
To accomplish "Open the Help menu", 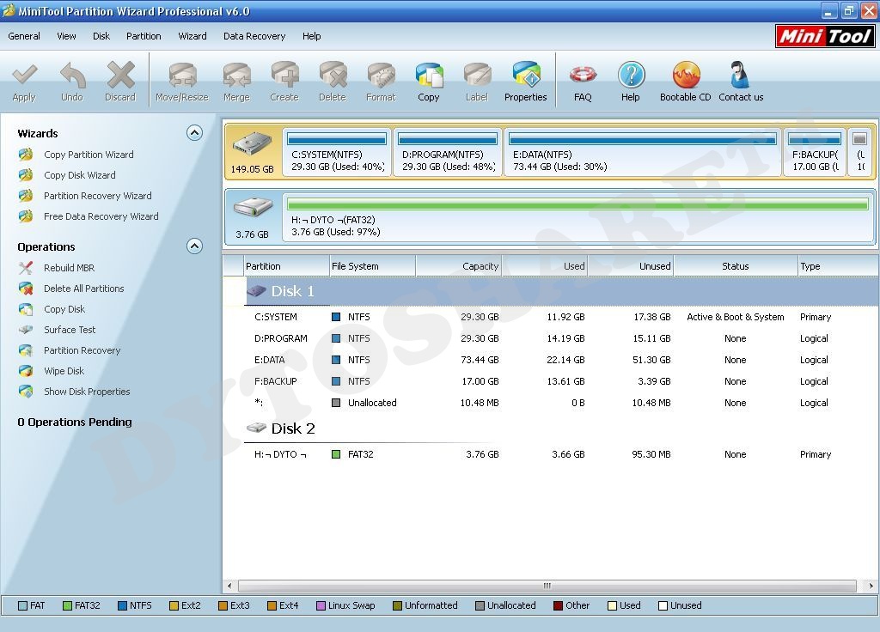I will (x=311, y=36).
